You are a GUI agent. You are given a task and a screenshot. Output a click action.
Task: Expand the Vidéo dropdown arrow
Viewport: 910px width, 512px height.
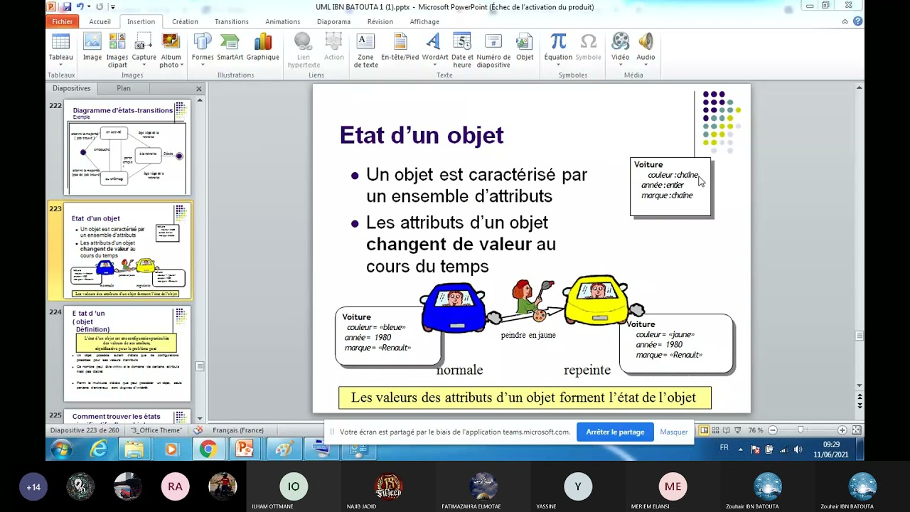point(620,65)
